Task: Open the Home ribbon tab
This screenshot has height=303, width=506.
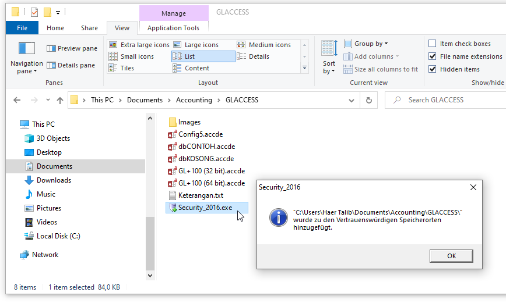Action: (x=55, y=28)
